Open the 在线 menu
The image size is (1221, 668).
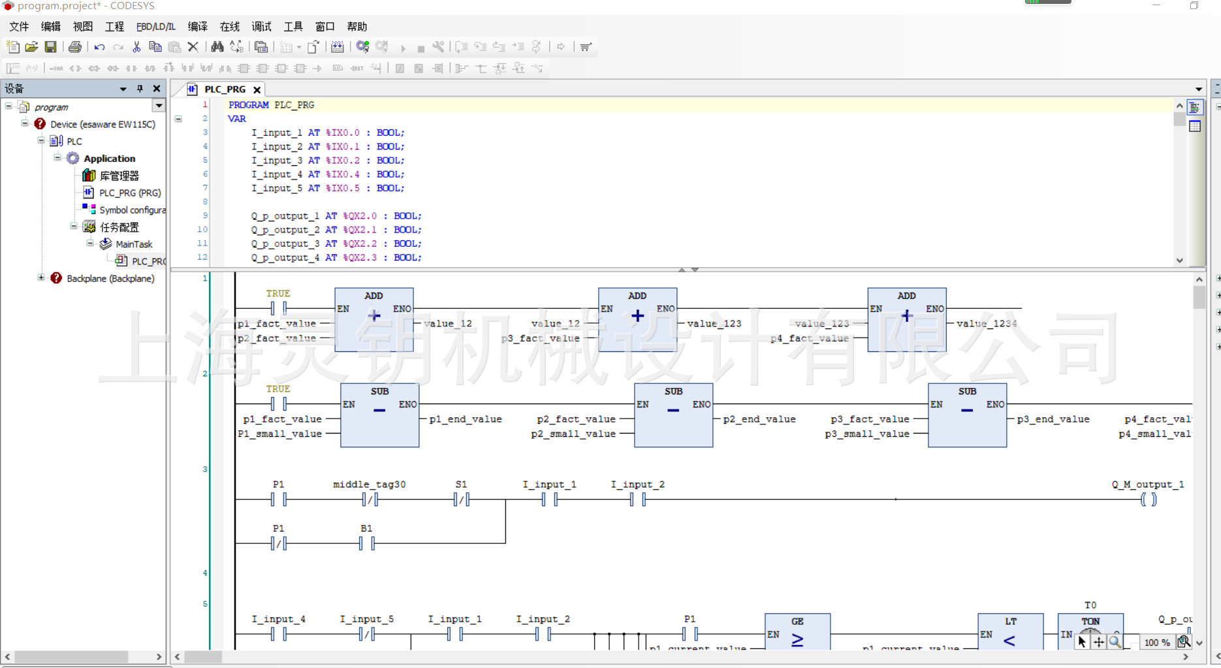pos(230,27)
